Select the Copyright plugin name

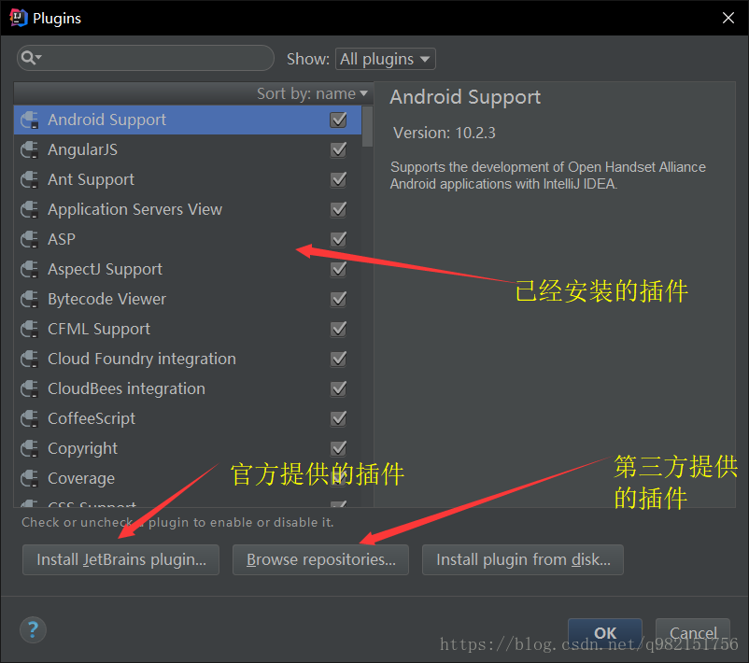coord(82,448)
